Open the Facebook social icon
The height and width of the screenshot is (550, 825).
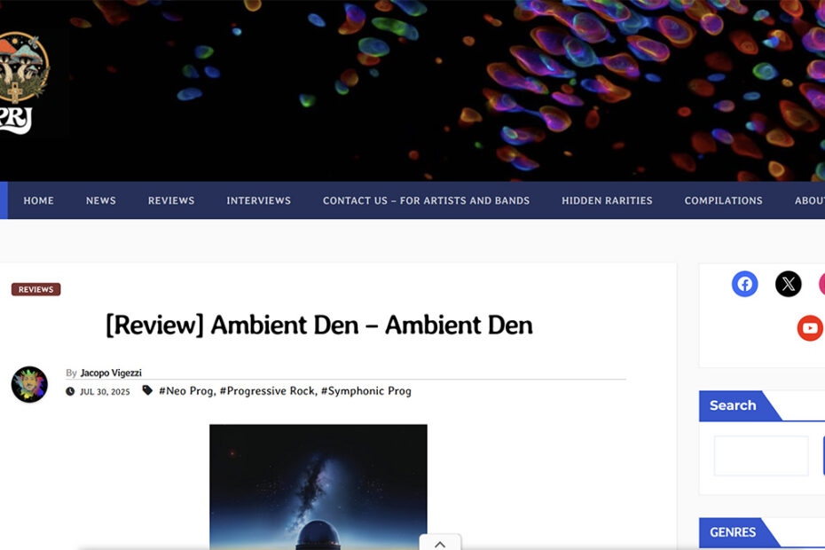744,284
